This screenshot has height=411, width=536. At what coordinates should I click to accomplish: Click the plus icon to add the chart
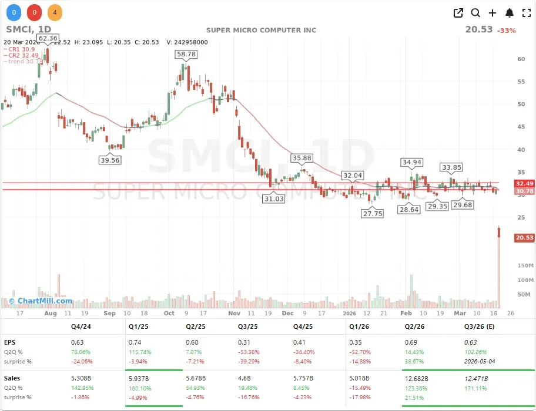point(493,12)
